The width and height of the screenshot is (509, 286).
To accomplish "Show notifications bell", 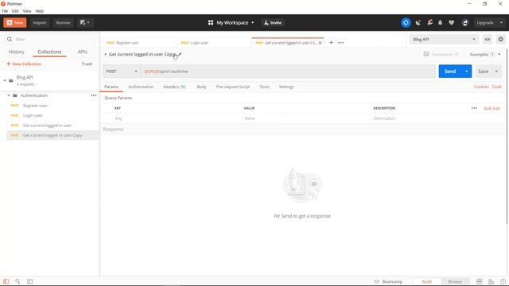I will pos(440,23).
